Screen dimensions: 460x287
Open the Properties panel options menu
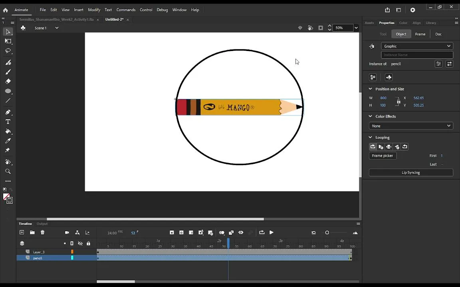(x=456, y=23)
